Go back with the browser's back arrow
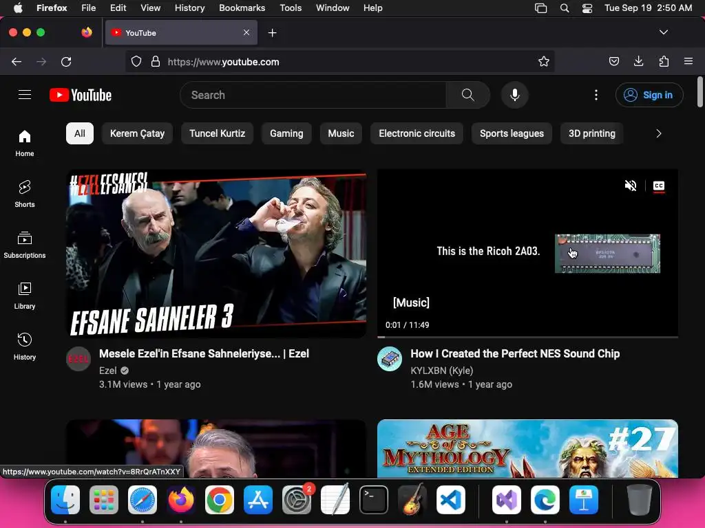 tap(17, 61)
